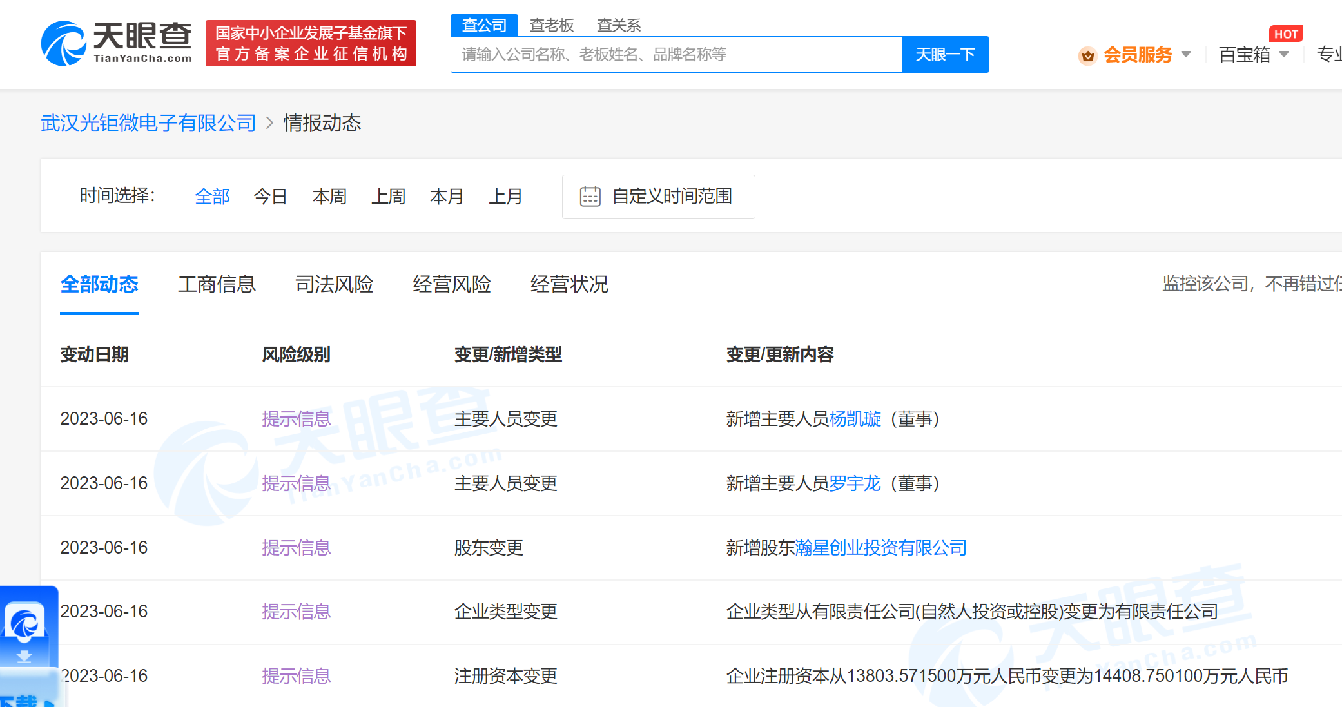Viewport: 1342px width, 707px height.
Task: Open 武汉光钜微电子有限公司 breadcrumb link
Action: click(148, 123)
